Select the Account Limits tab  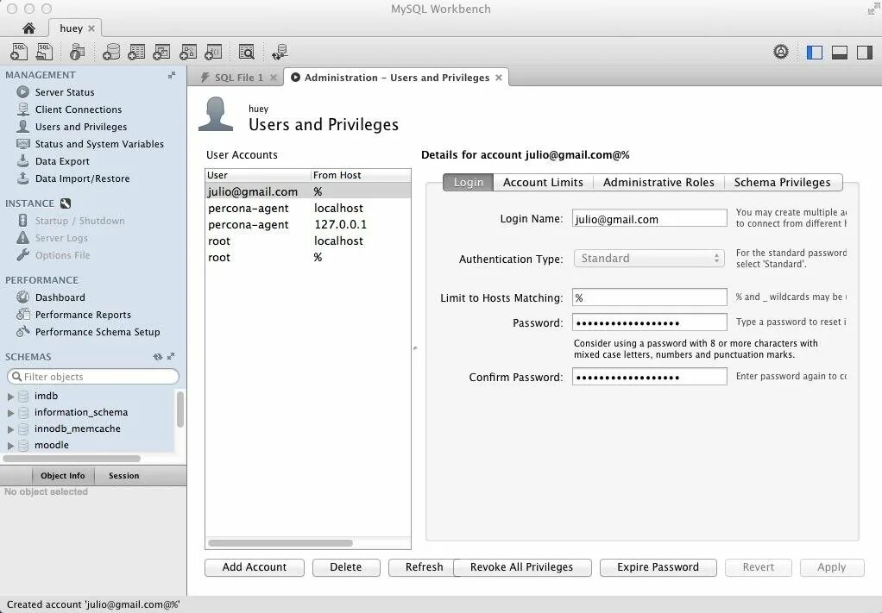point(543,182)
